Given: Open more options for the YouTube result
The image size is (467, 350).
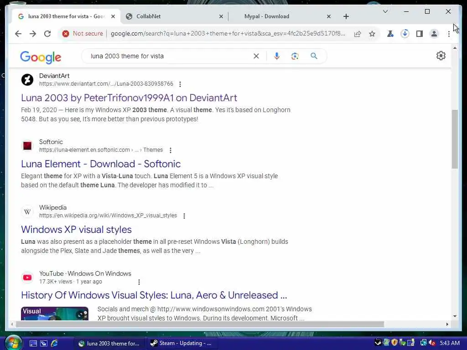Looking at the screenshot, I should pos(139,282).
